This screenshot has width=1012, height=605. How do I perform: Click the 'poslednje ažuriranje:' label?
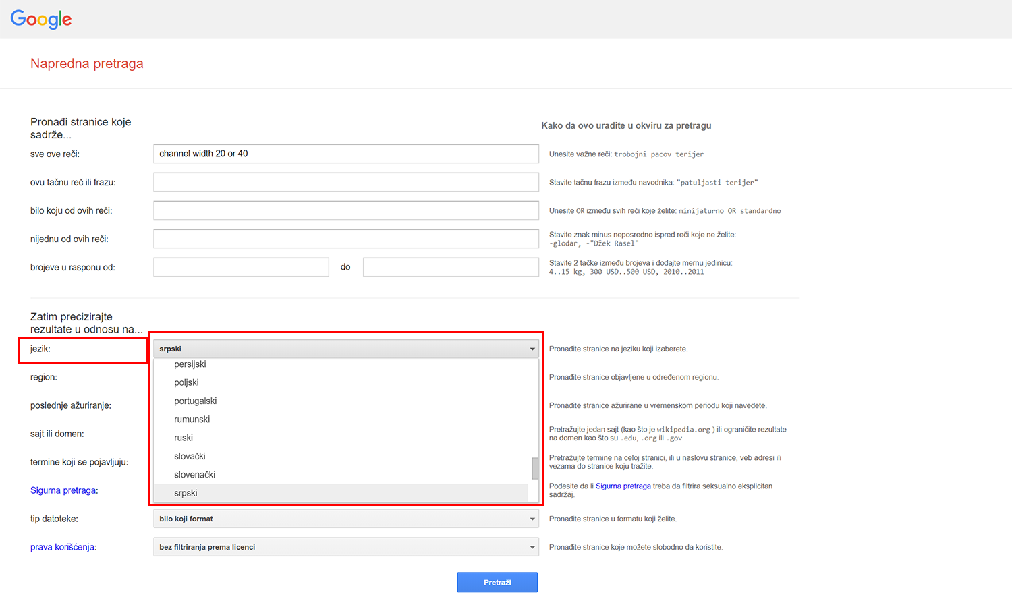coord(71,405)
